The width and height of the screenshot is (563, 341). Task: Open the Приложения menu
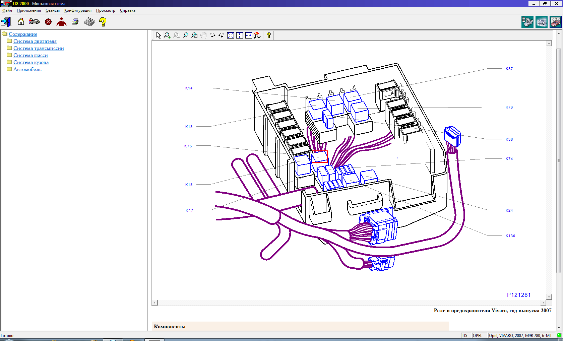tap(29, 10)
